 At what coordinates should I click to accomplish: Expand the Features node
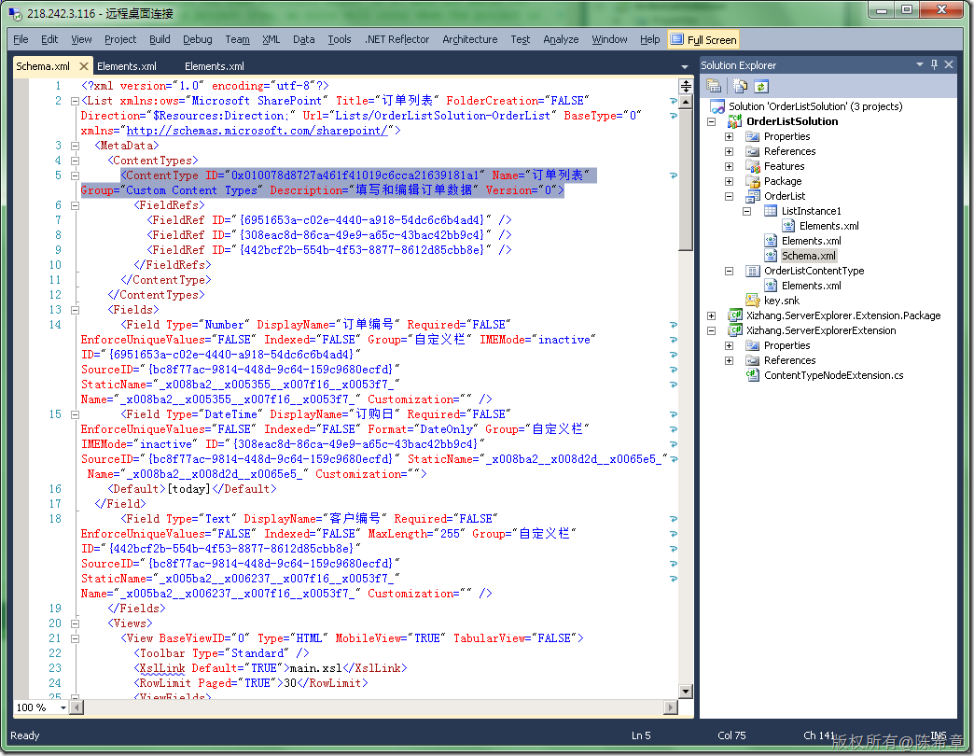[x=730, y=166]
